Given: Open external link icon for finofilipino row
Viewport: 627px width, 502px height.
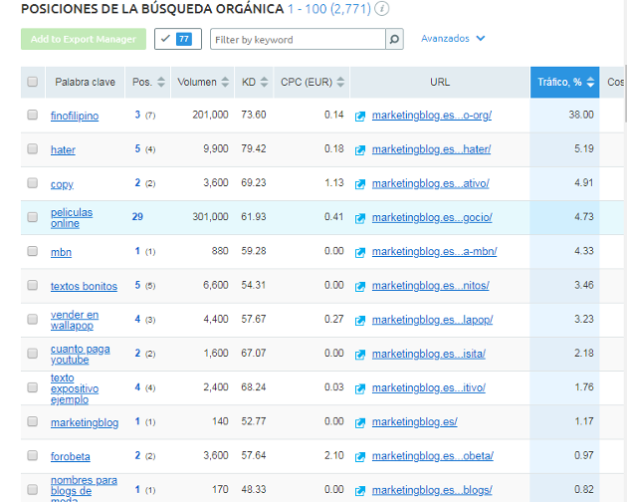Looking at the screenshot, I should click(x=360, y=117).
